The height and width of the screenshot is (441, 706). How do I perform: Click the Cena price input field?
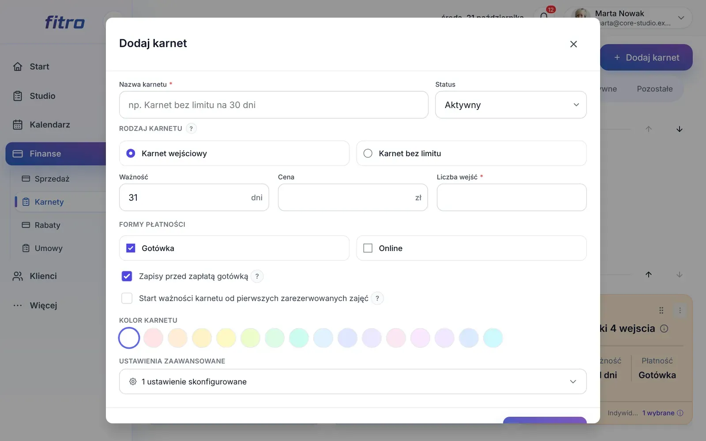click(x=353, y=198)
